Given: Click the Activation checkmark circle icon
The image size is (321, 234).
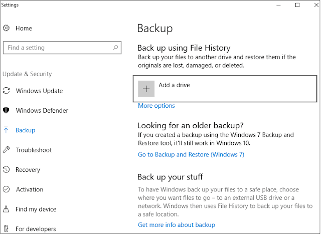Looking at the screenshot, I should (6, 189).
